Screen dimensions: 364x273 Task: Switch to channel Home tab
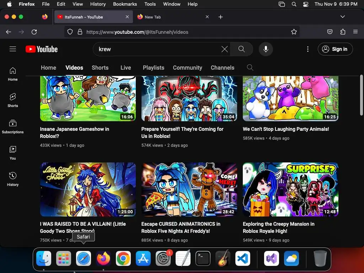(x=48, y=68)
